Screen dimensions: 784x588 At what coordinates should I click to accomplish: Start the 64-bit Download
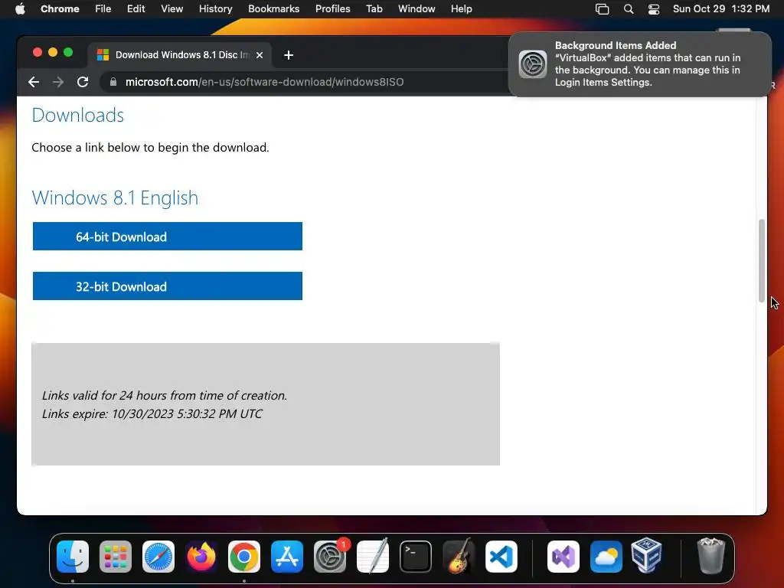168,237
